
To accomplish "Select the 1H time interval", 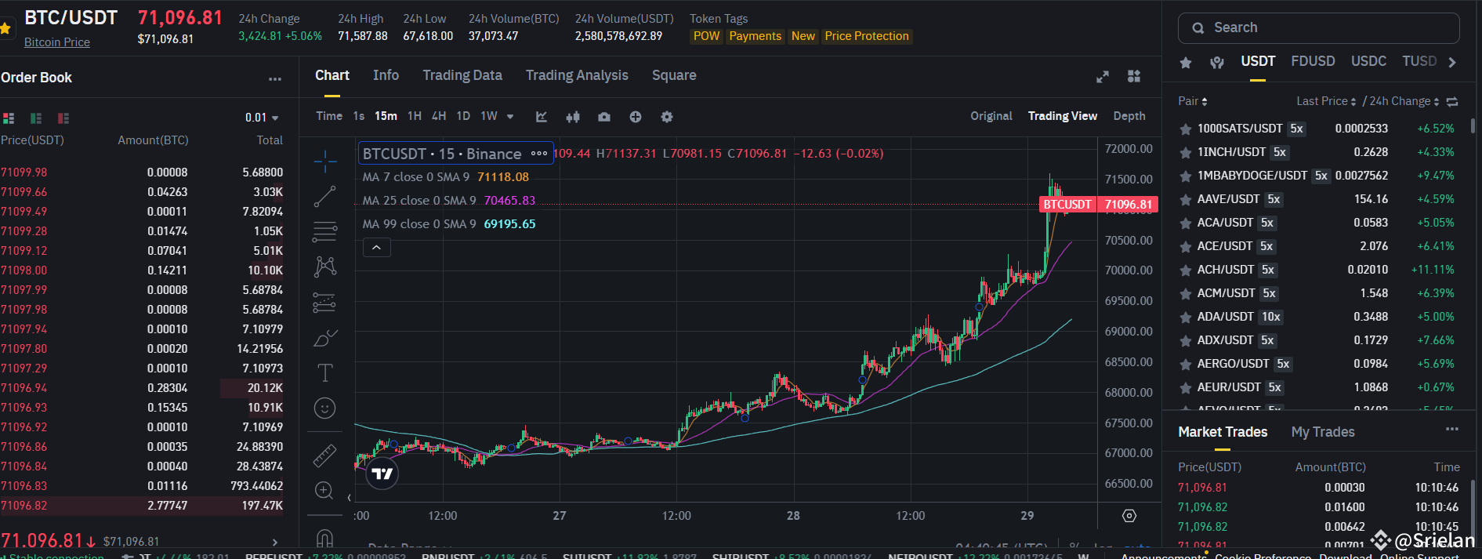I will (415, 116).
